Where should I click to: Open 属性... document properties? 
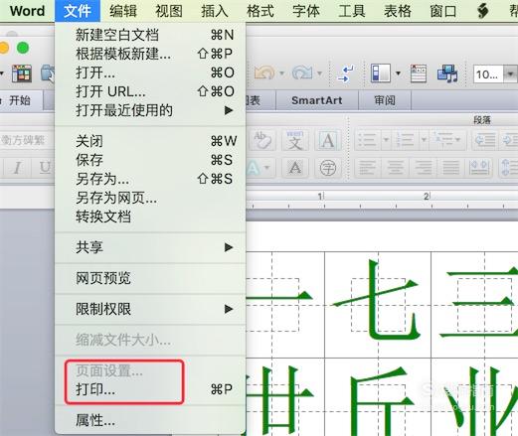click(x=150, y=420)
